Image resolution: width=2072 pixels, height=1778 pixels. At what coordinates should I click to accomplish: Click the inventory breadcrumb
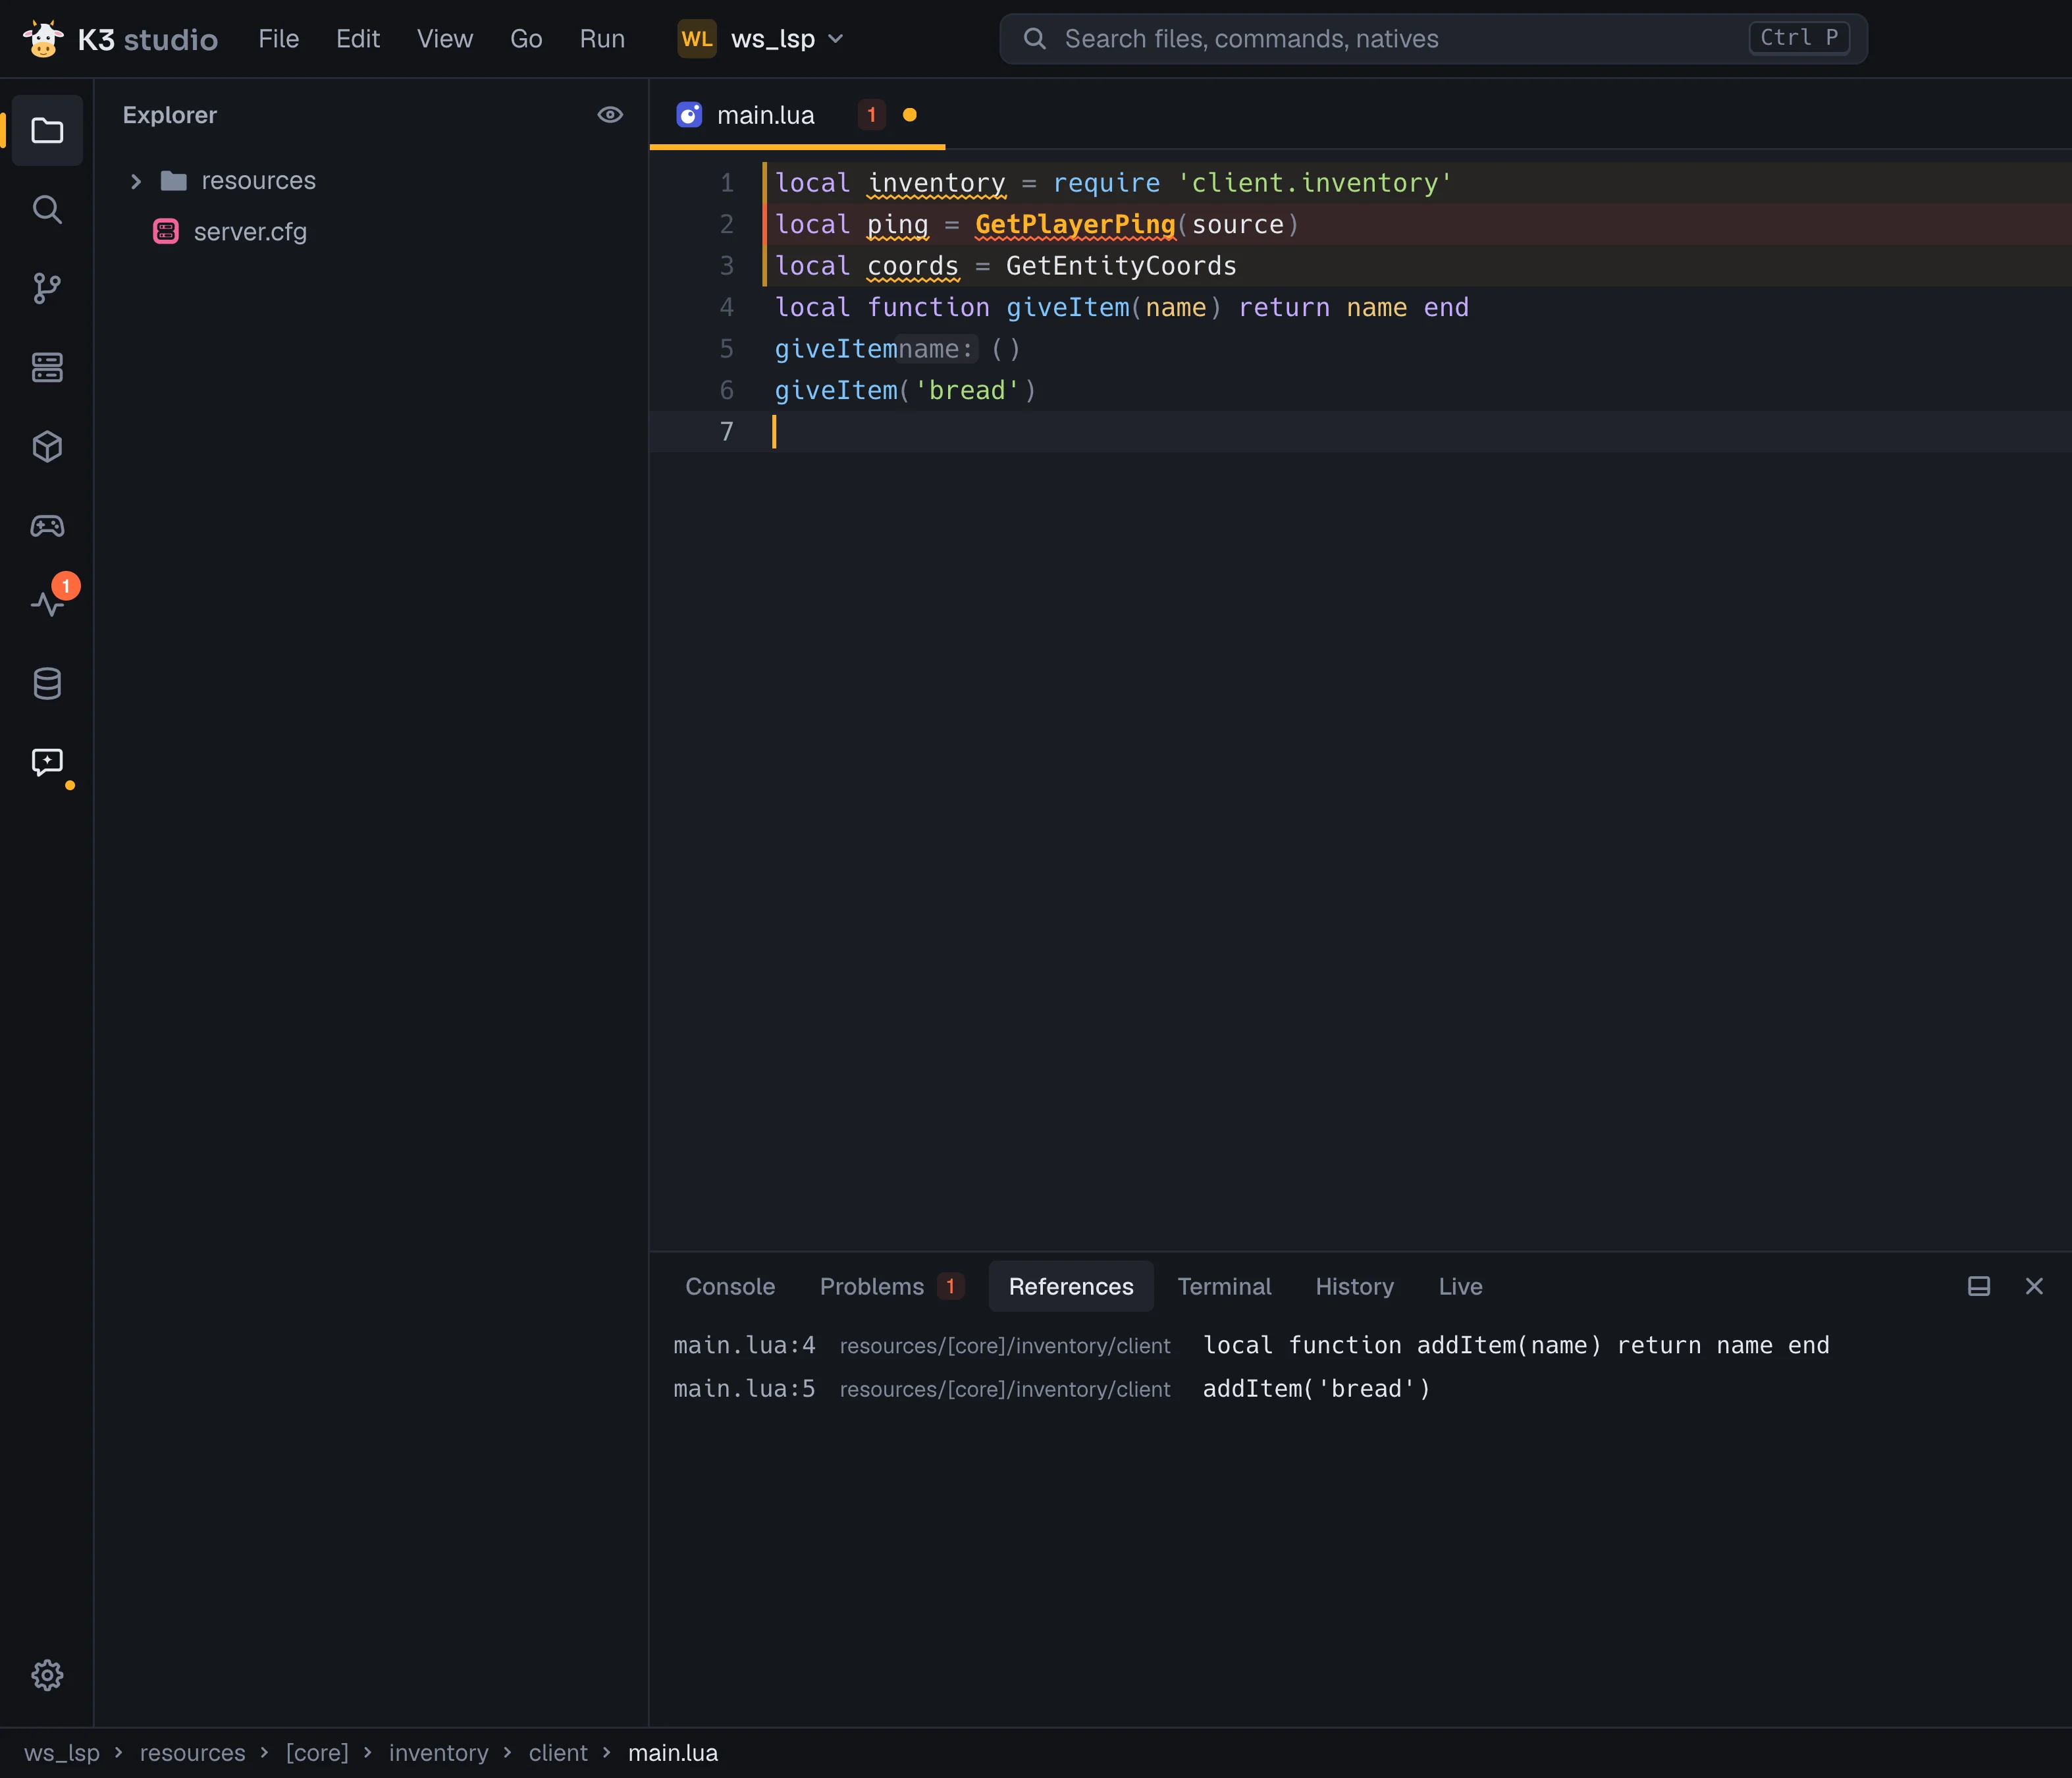tap(438, 1752)
